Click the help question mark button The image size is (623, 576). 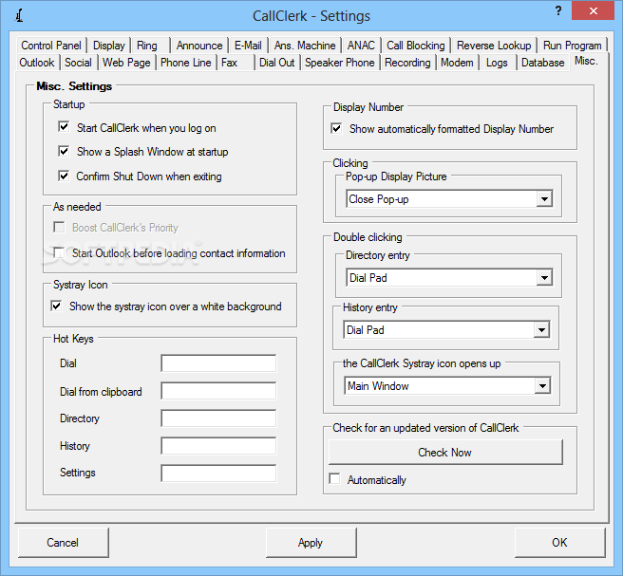[x=558, y=10]
